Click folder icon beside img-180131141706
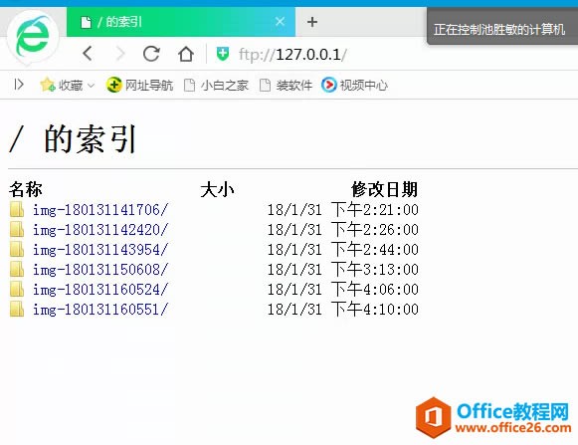 coord(17,209)
